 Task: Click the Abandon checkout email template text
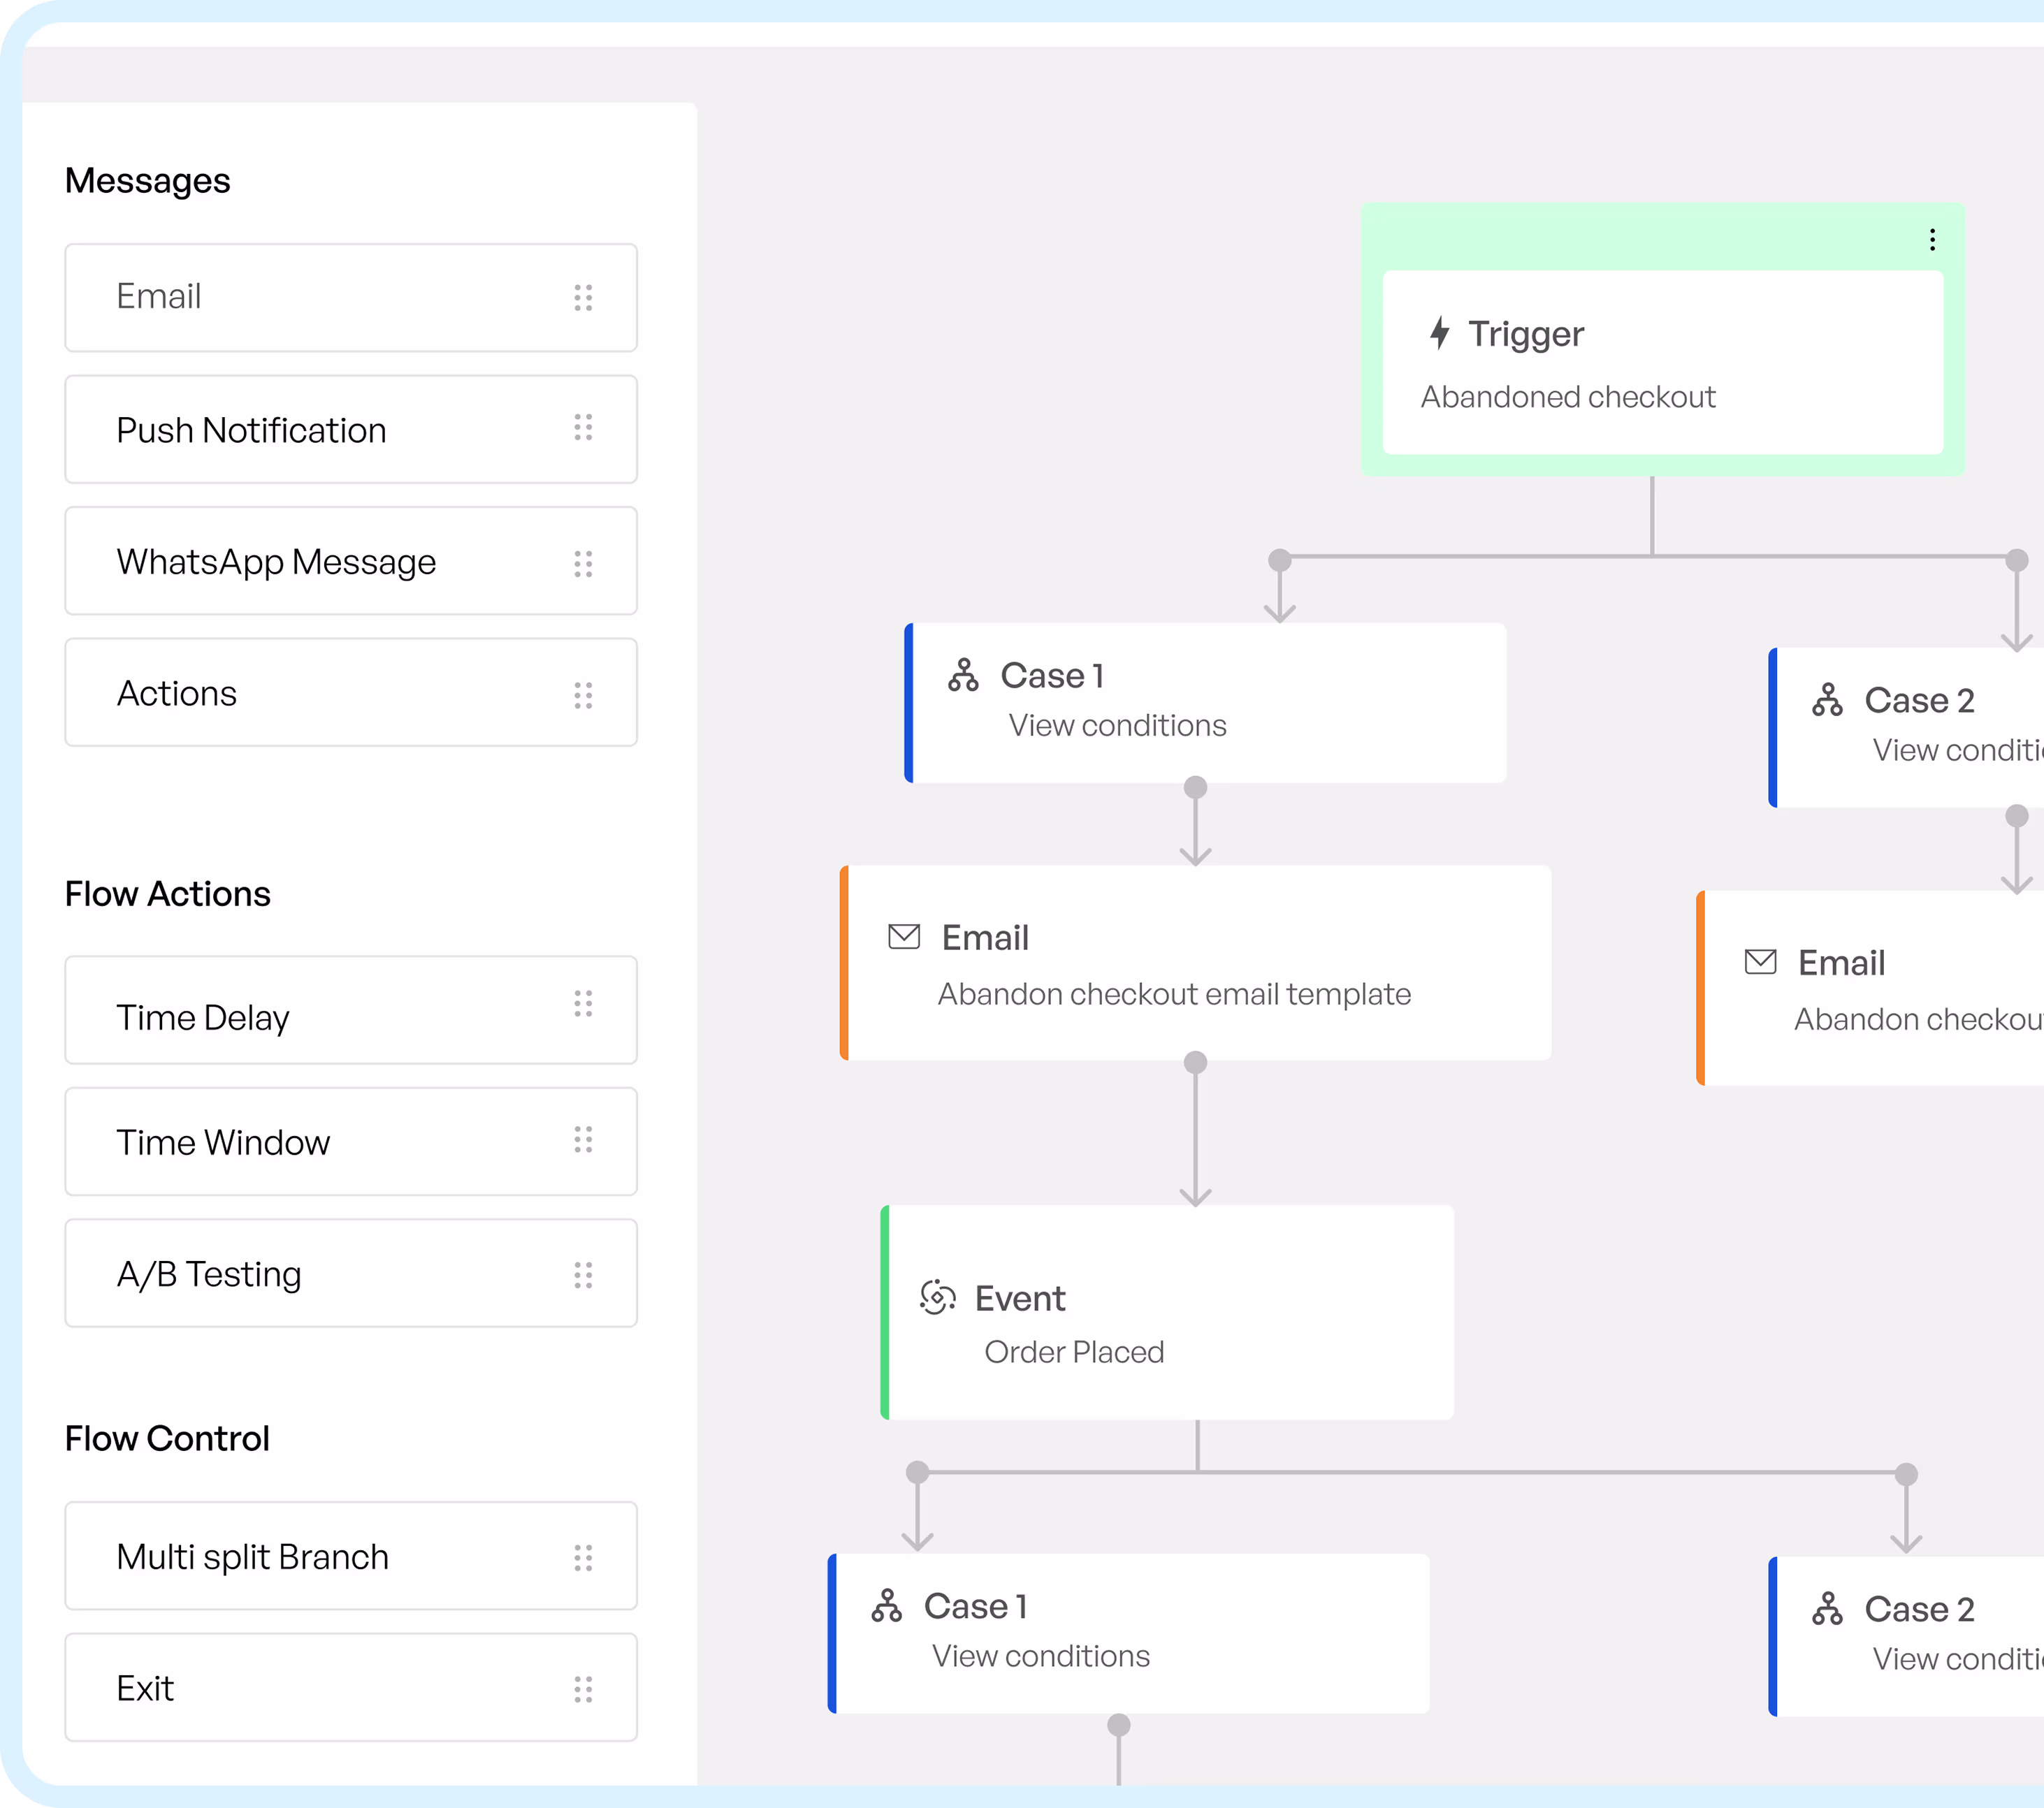click(x=1174, y=994)
